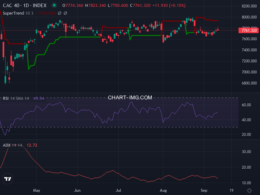260x195 pixels.
Task: Click the ∅ symbol directly after SuperTrend value 7936.064
Action: [59, 13]
